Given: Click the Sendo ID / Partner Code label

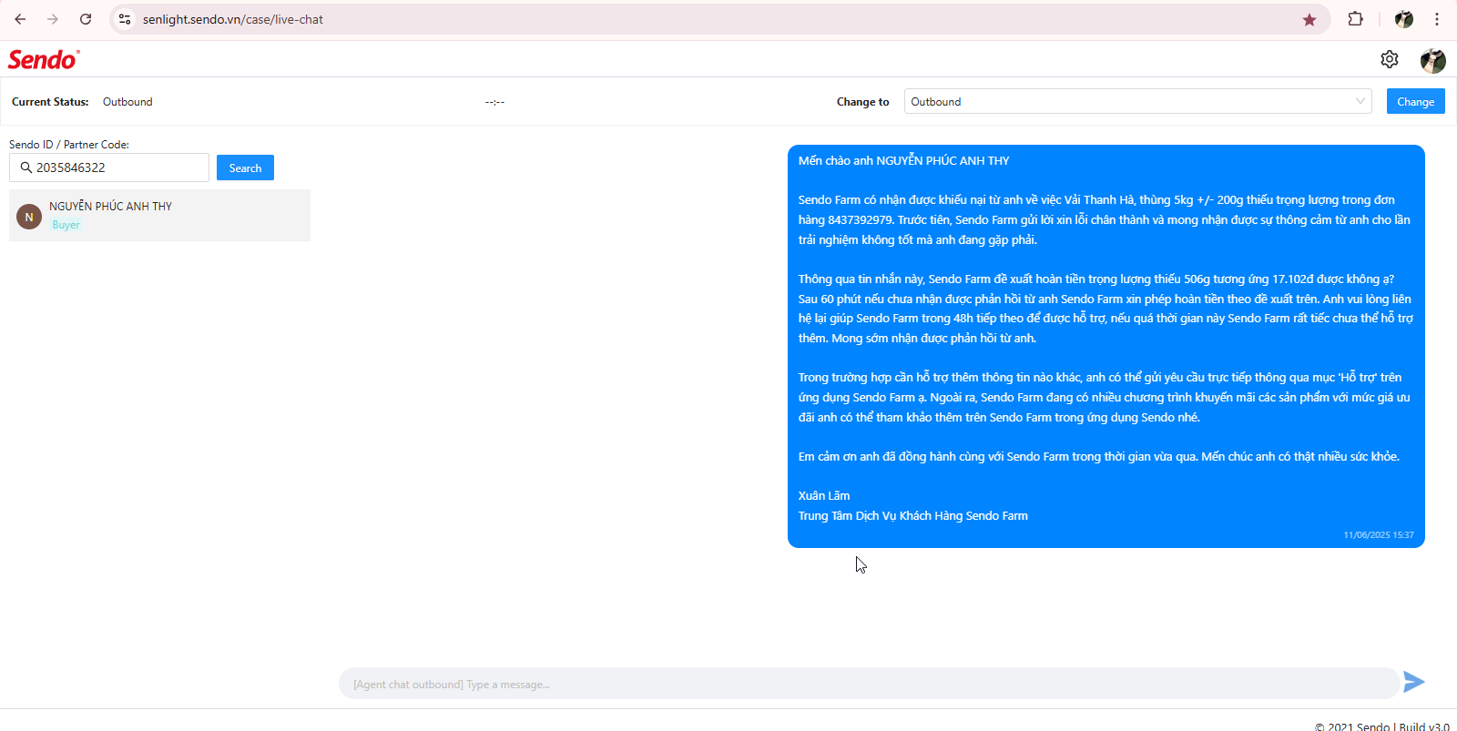Looking at the screenshot, I should point(69,145).
